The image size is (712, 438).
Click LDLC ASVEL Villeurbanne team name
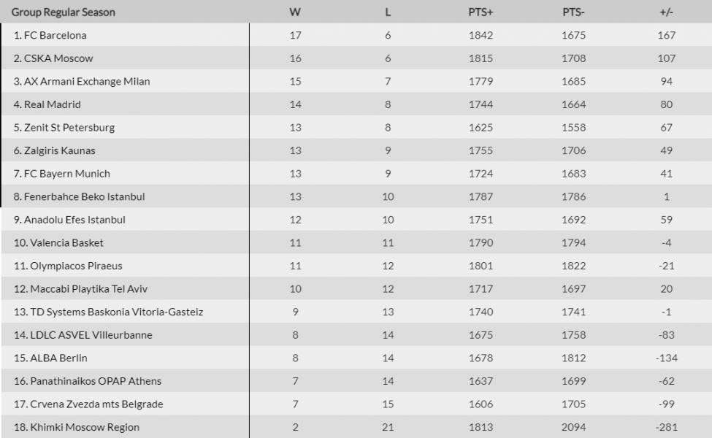coord(91,335)
